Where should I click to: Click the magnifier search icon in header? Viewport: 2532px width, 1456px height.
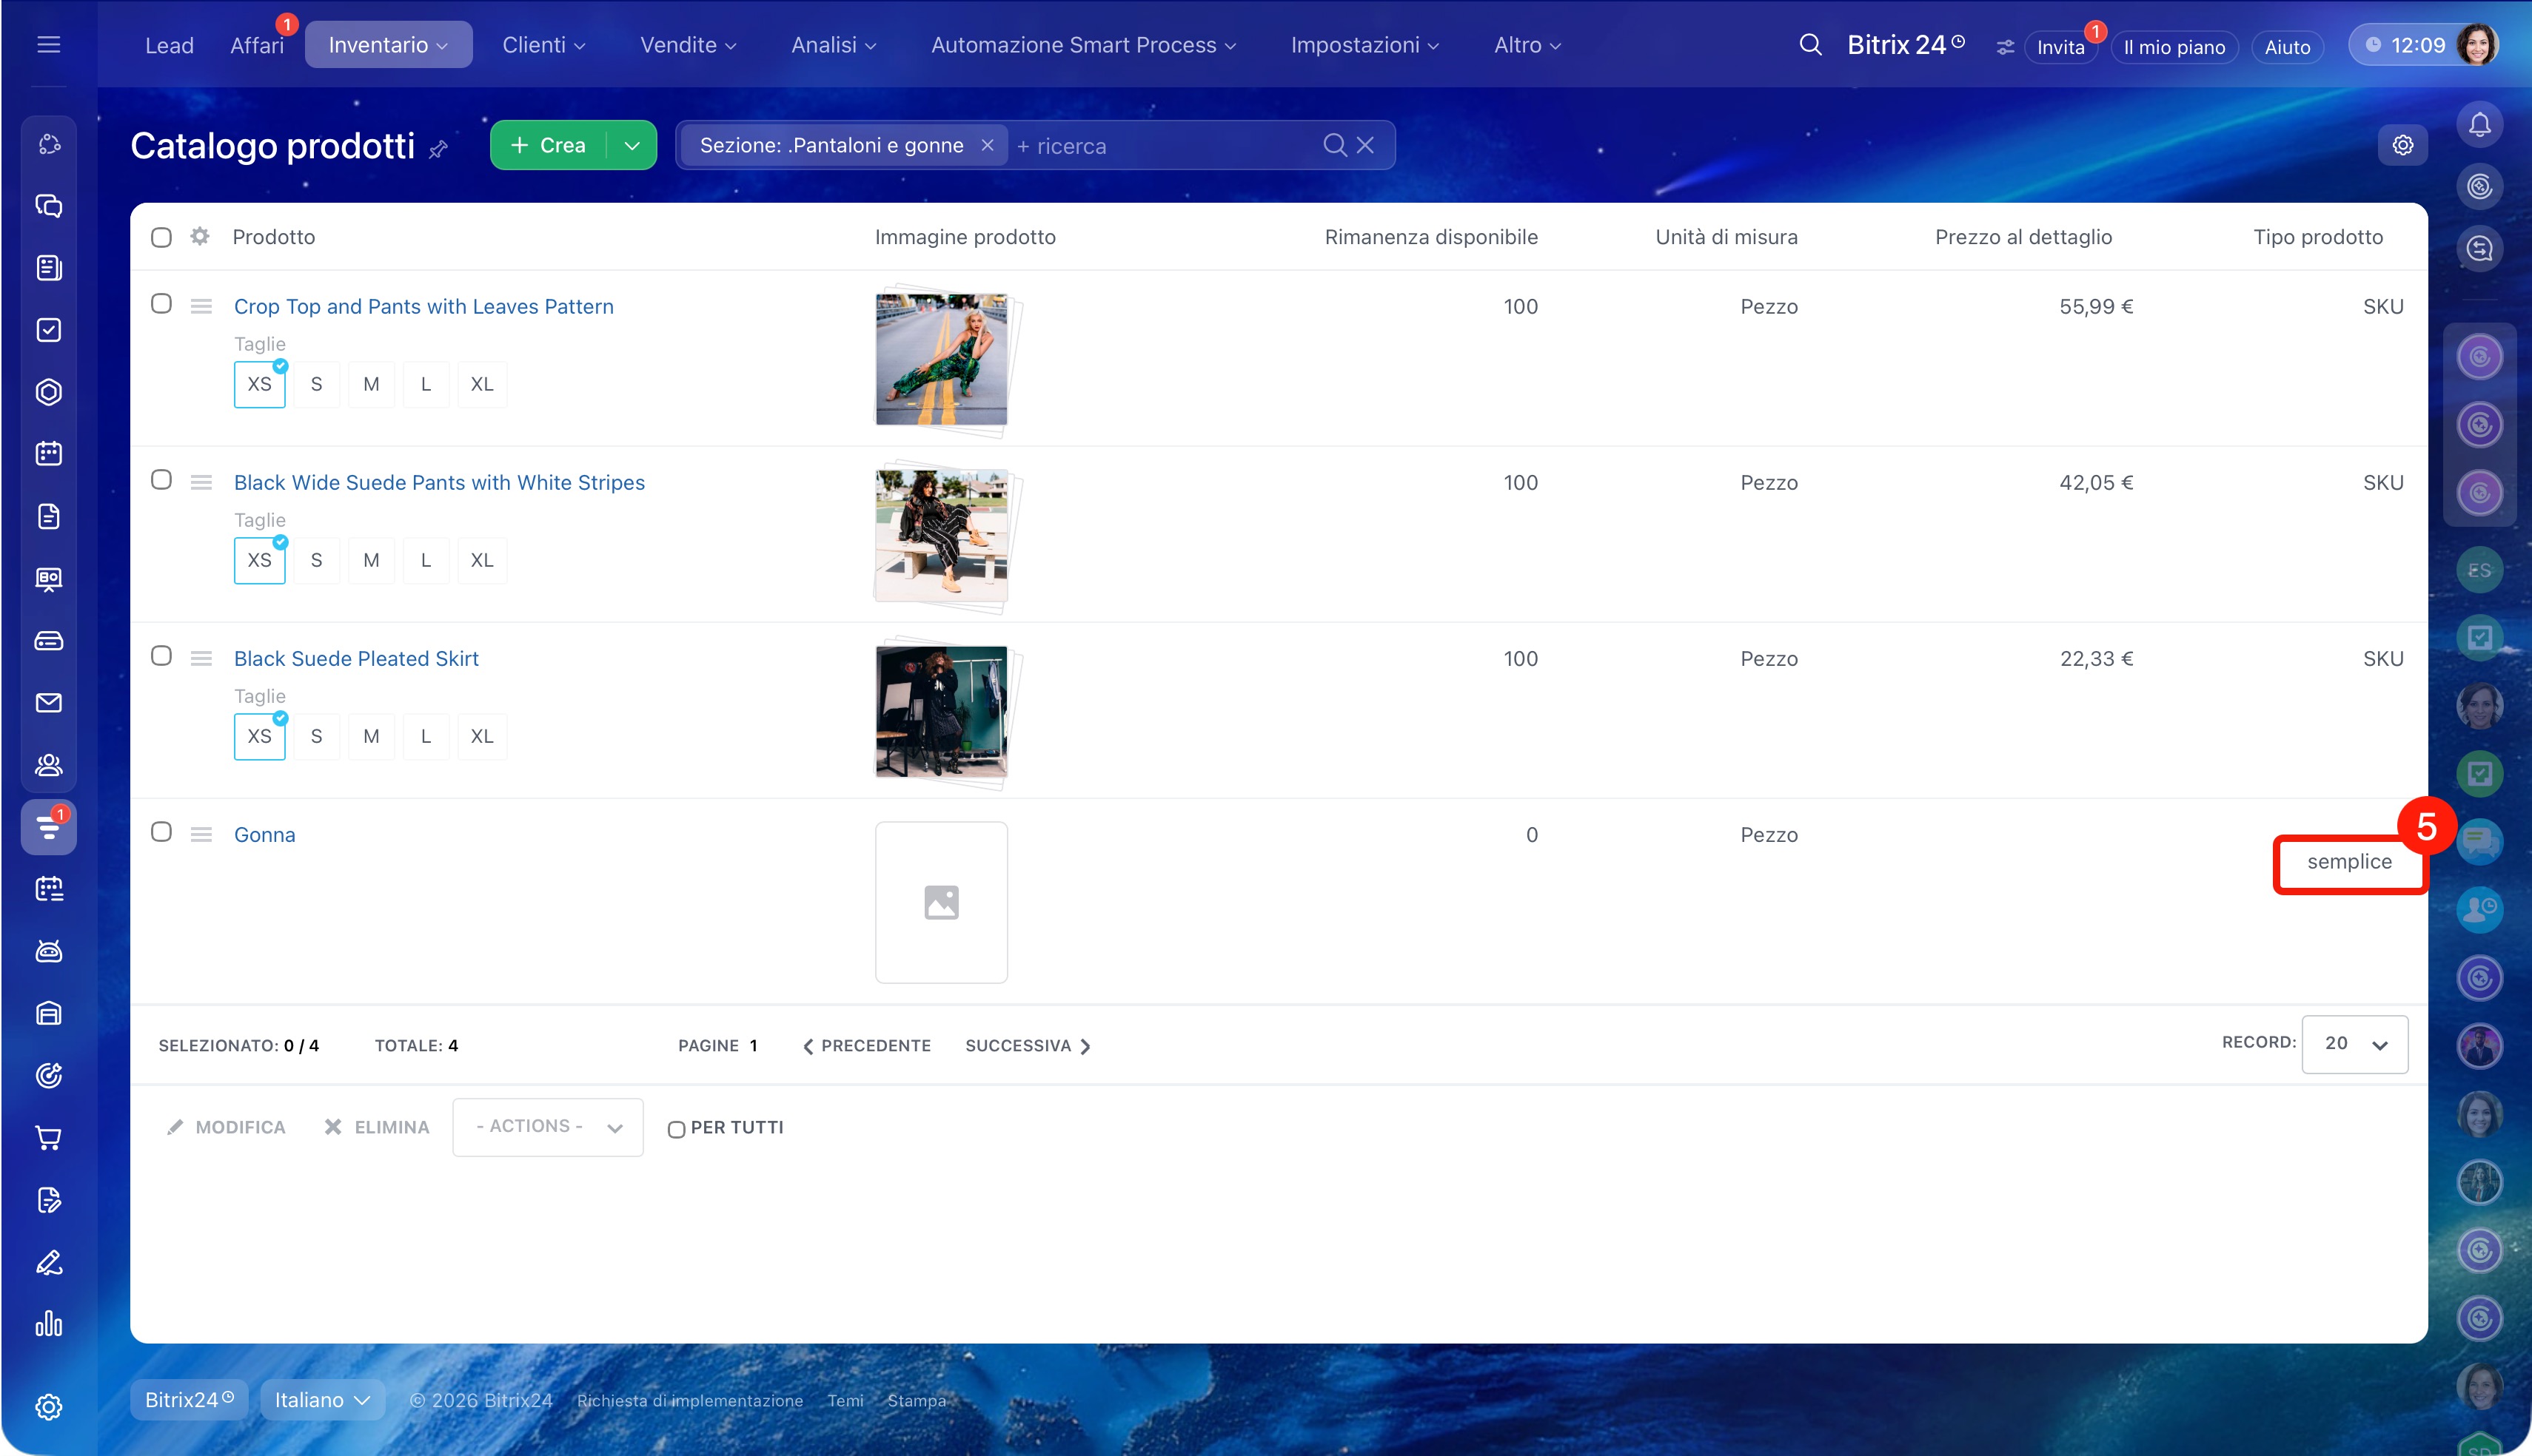[x=1809, y=45]
